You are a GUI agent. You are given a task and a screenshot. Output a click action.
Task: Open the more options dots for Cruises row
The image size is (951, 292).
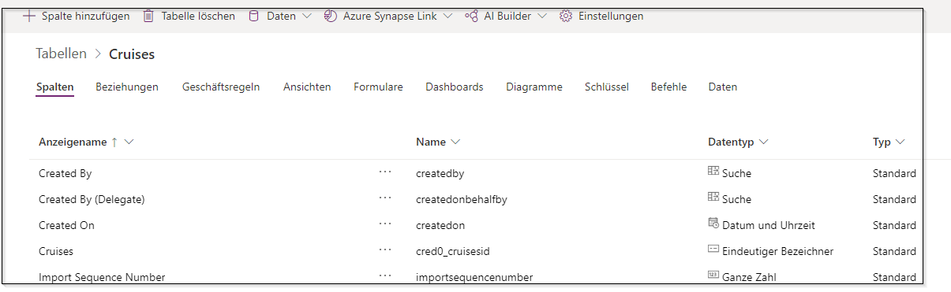(x=385, y=250)
